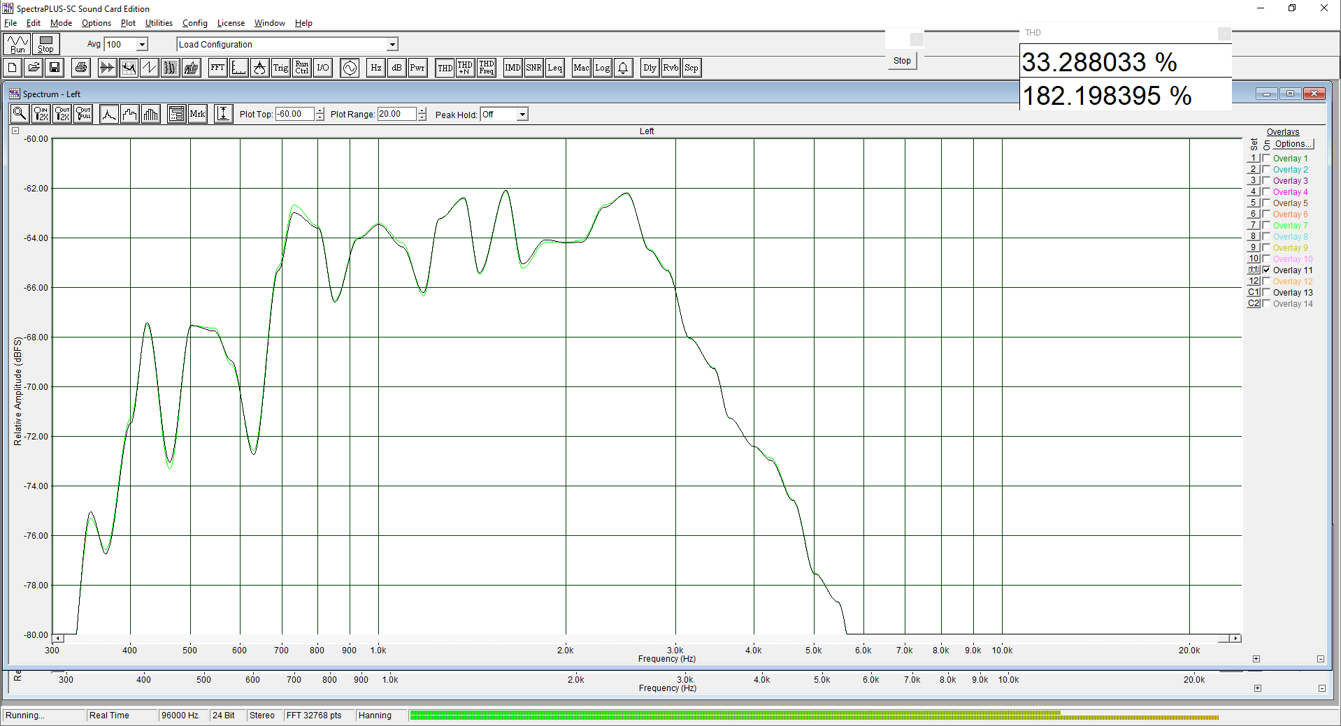Toggle the IMD utility icon

[x=513, y=68]
